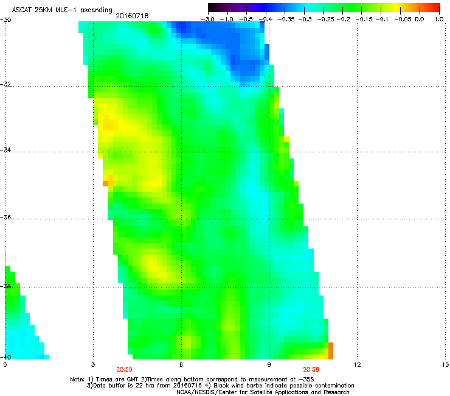
Task: Click the color bar label -0.4
Action: point(266,19)
